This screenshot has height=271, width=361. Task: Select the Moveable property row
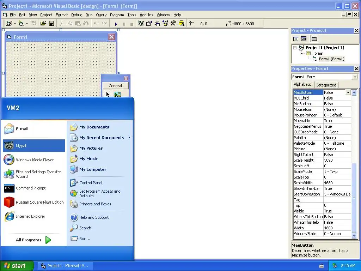pyautogui.click(x=322, y=121)
